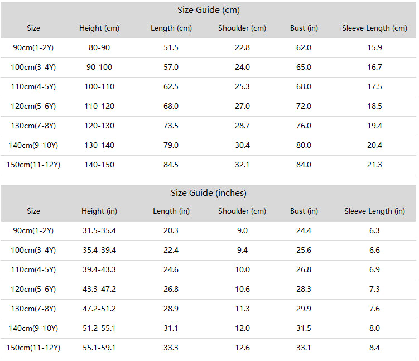This screenshot has height=361, width=419.
Task: Click the sleeve length value 8.0
Action: [x=374, y=328]
